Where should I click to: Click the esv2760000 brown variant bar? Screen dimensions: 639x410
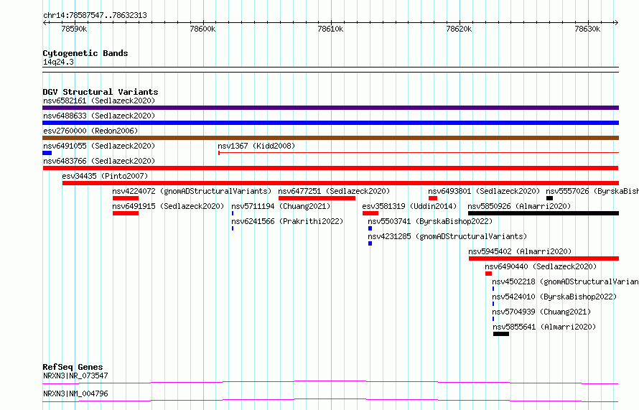[x=330, y=138]
